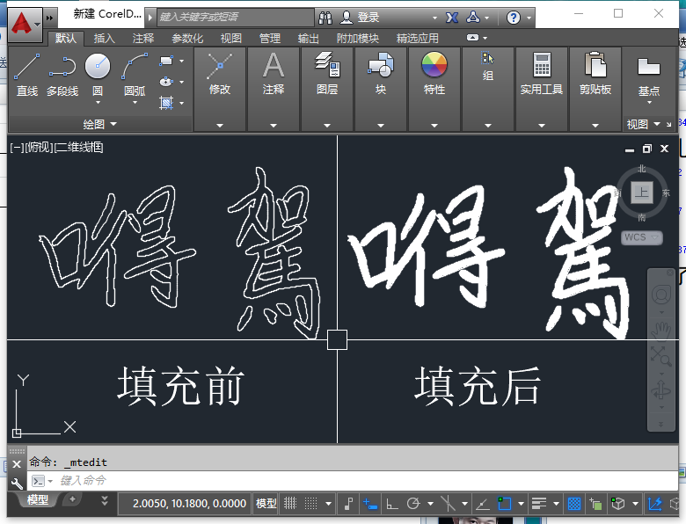Viewport: 686px width, 524px height.
Task: Click the Rectangle tool icon
Action: tap(166, 61)
